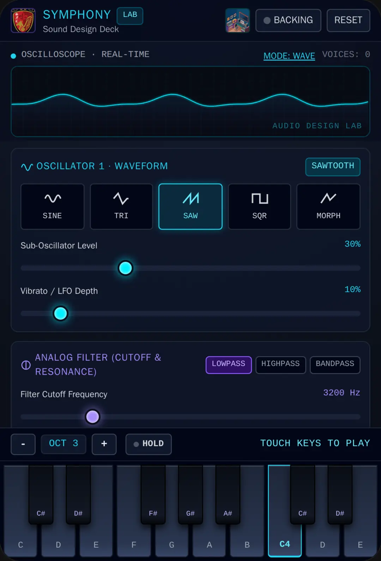381x561 pixels.
Task: Play the G white key
Action: click(171, 540)
